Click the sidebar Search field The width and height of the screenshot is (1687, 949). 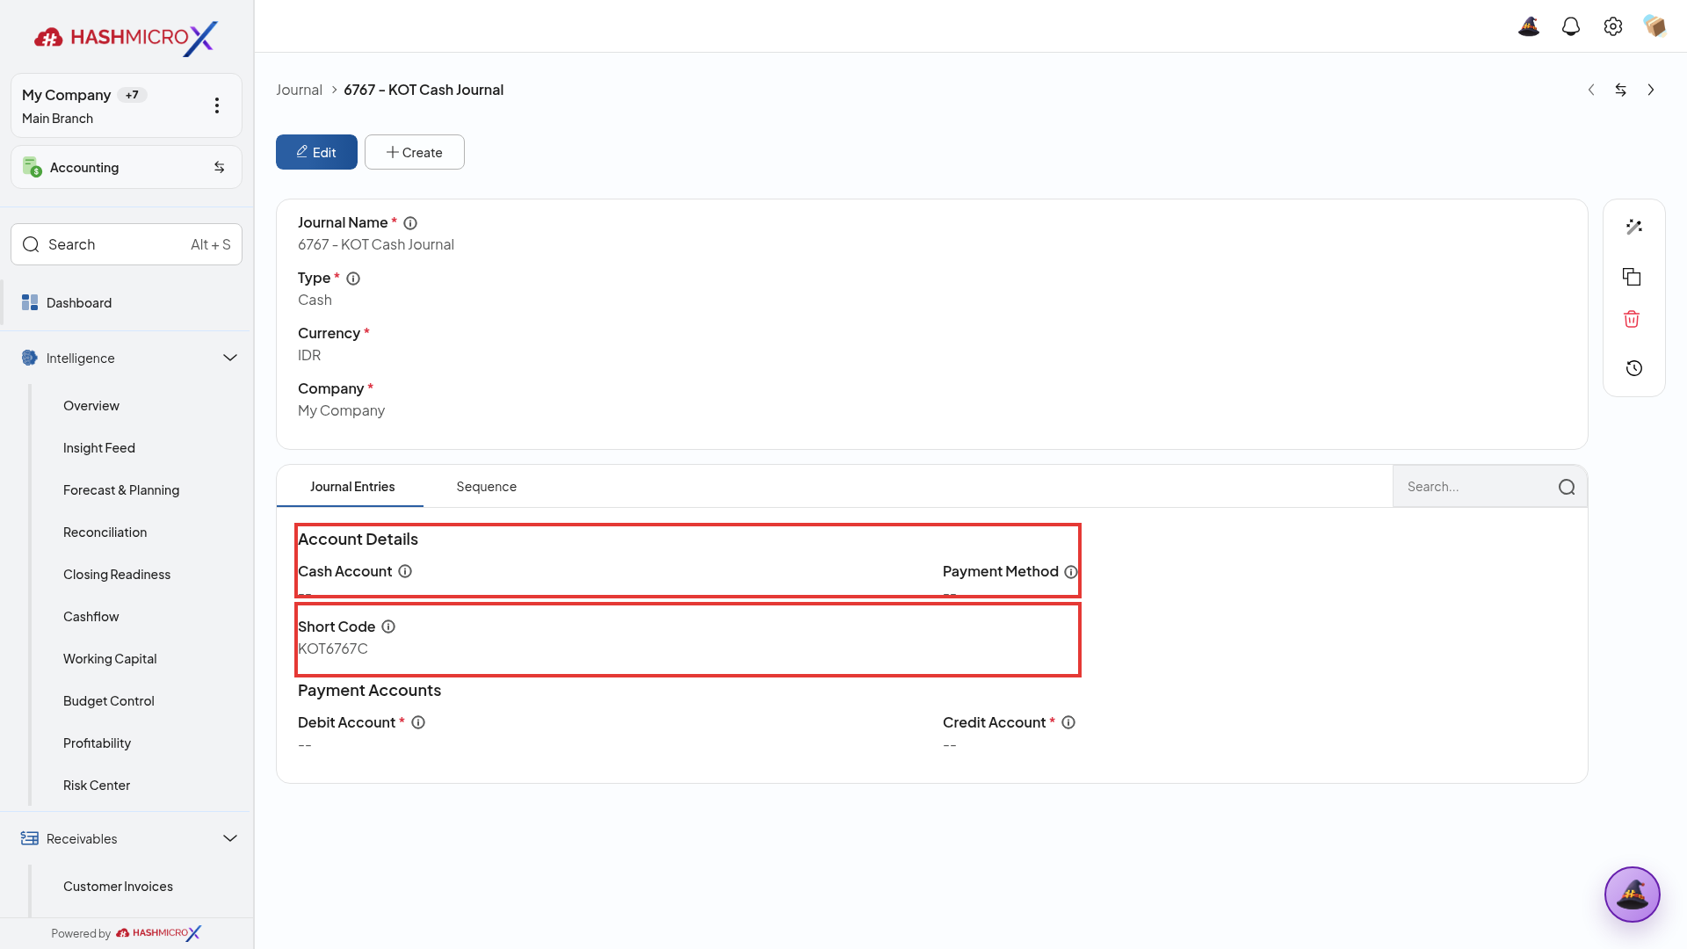coord(127,244)
